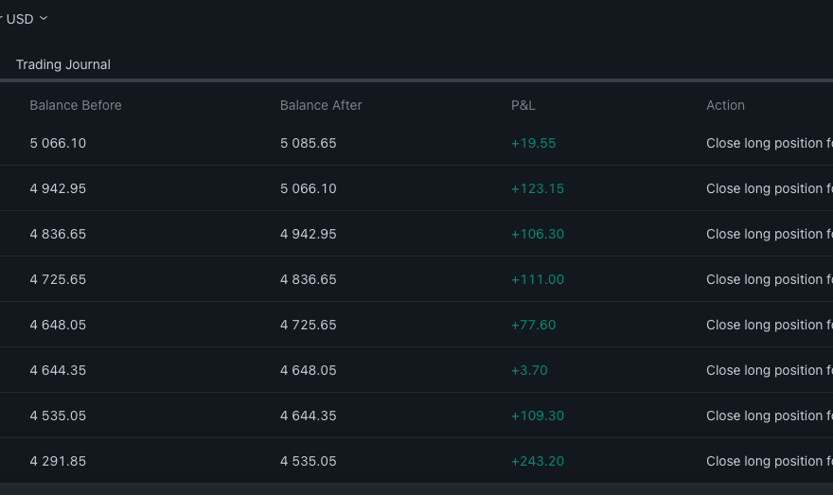Select the +19.55 P&L entry
Viewport: 833px width, 495px height.
[534, 143]
